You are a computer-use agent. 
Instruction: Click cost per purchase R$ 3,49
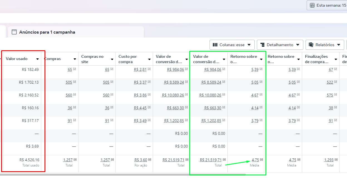coord(140,121)
